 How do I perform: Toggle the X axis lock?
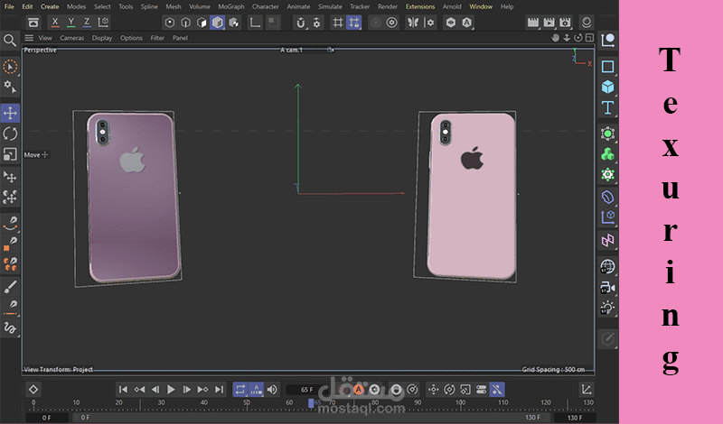point(55,22)
